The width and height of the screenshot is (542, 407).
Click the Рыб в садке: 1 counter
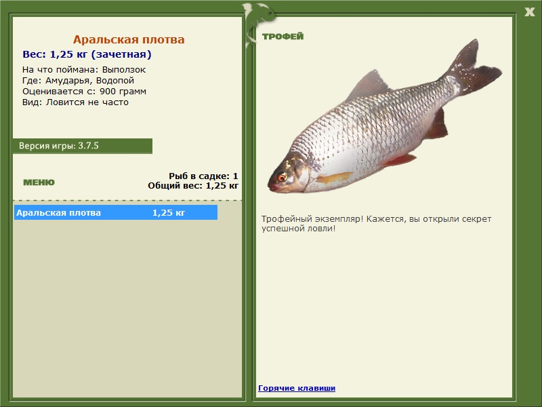(203, 176)
